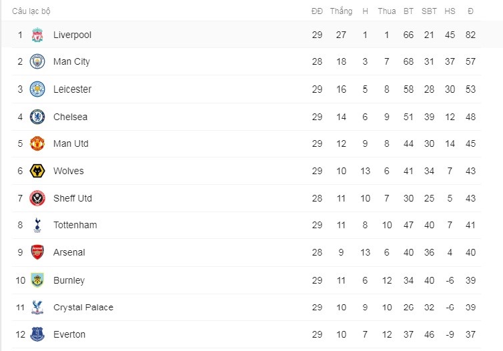Select the Everton team name
The image size is (503, 351).
coord(69,334)
